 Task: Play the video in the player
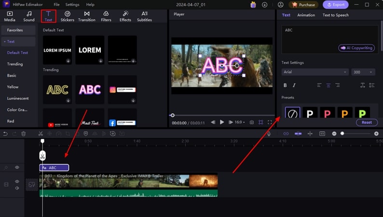222,122
